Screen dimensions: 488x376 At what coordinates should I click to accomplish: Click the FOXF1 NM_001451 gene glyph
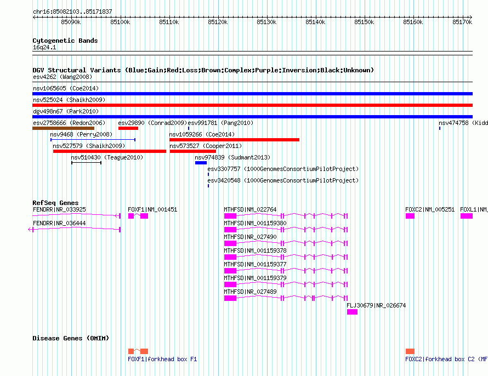[138, 216]
